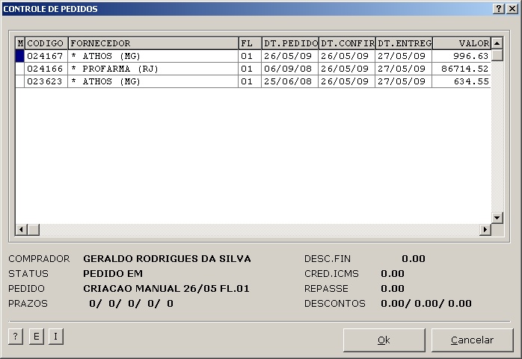Click the small question mark button

click(15, 337)
